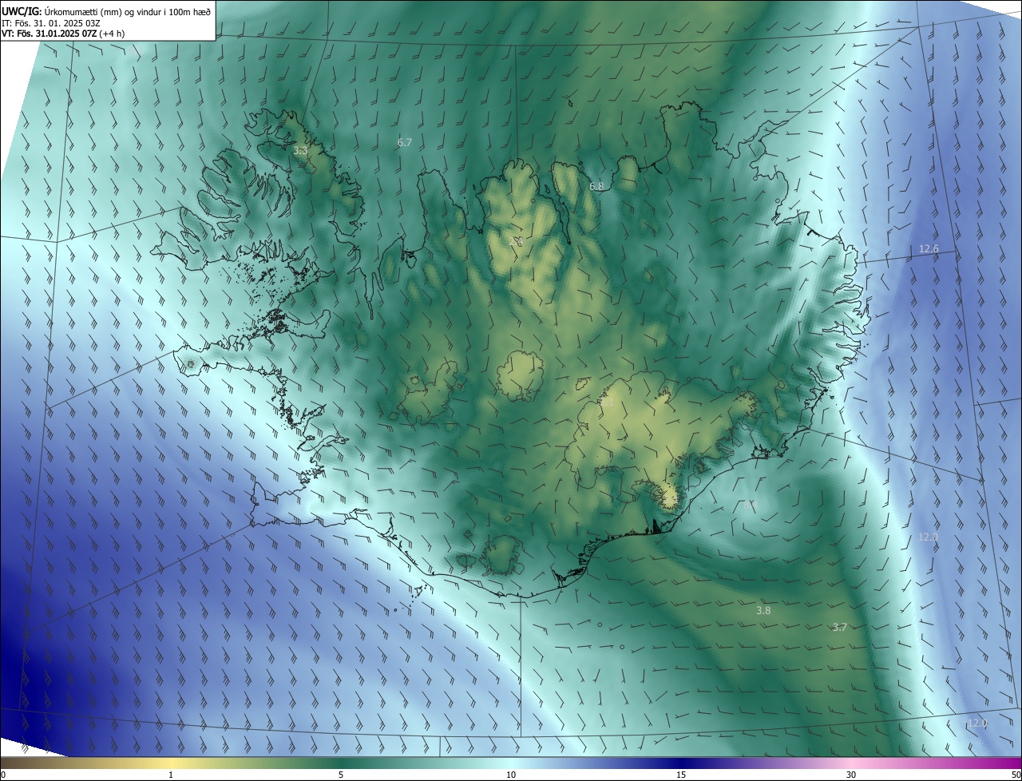Click the '50' tick label under the color scale
The image size is (1022, 781).
pyautogui.click(x=1016, y=775)
